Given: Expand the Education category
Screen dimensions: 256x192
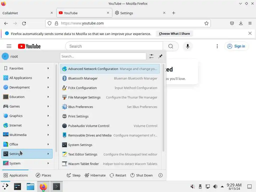Looking at the screenshot, I should click(27, 97).
